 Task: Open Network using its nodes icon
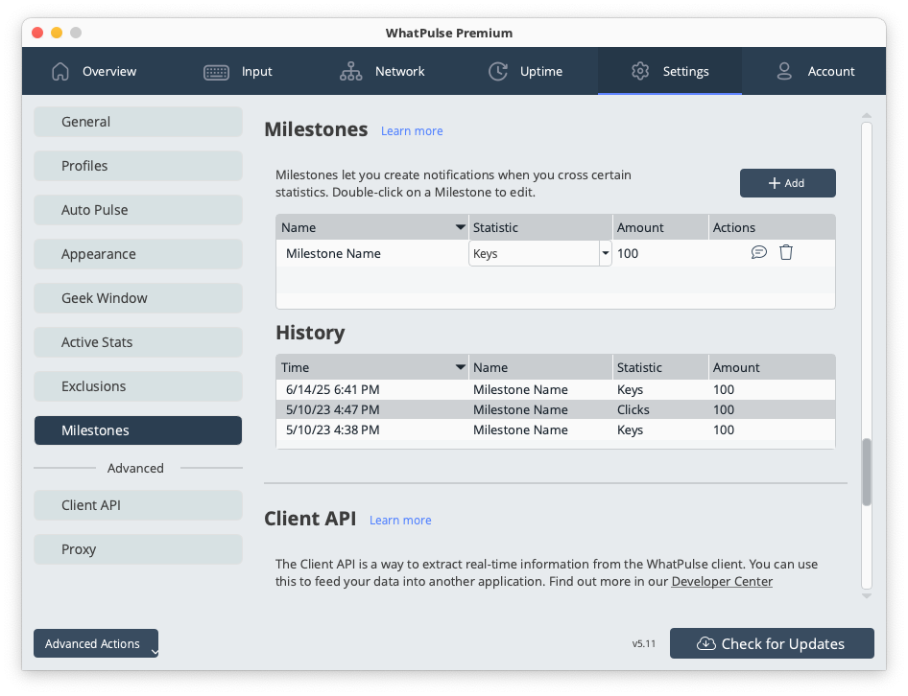point(349,71)
